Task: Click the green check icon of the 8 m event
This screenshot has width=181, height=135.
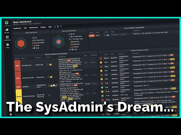Action: tap(102, 87)
